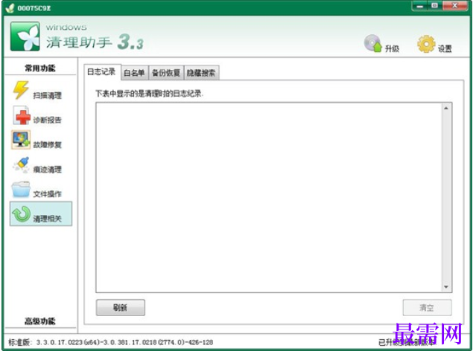Switch to 日志记录 tab
The image size is (476, 357).
click(102, 72)
